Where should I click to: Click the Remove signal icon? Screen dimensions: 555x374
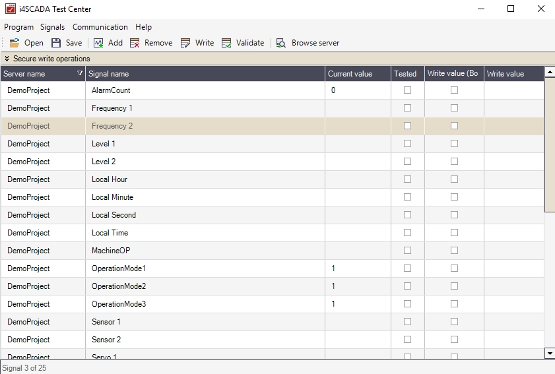[135, 43]
